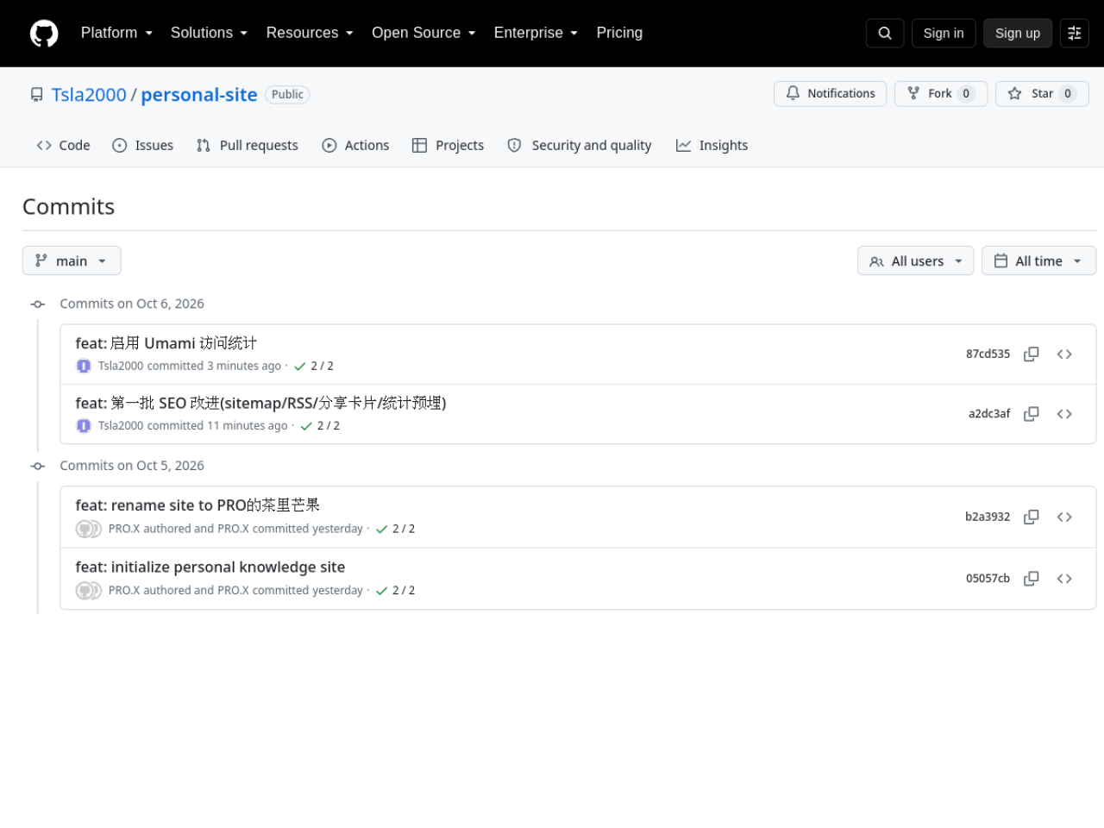Open the SEO sitemap/RSS commit title
Screen dimensions: 1104x828
click(260, 403)
